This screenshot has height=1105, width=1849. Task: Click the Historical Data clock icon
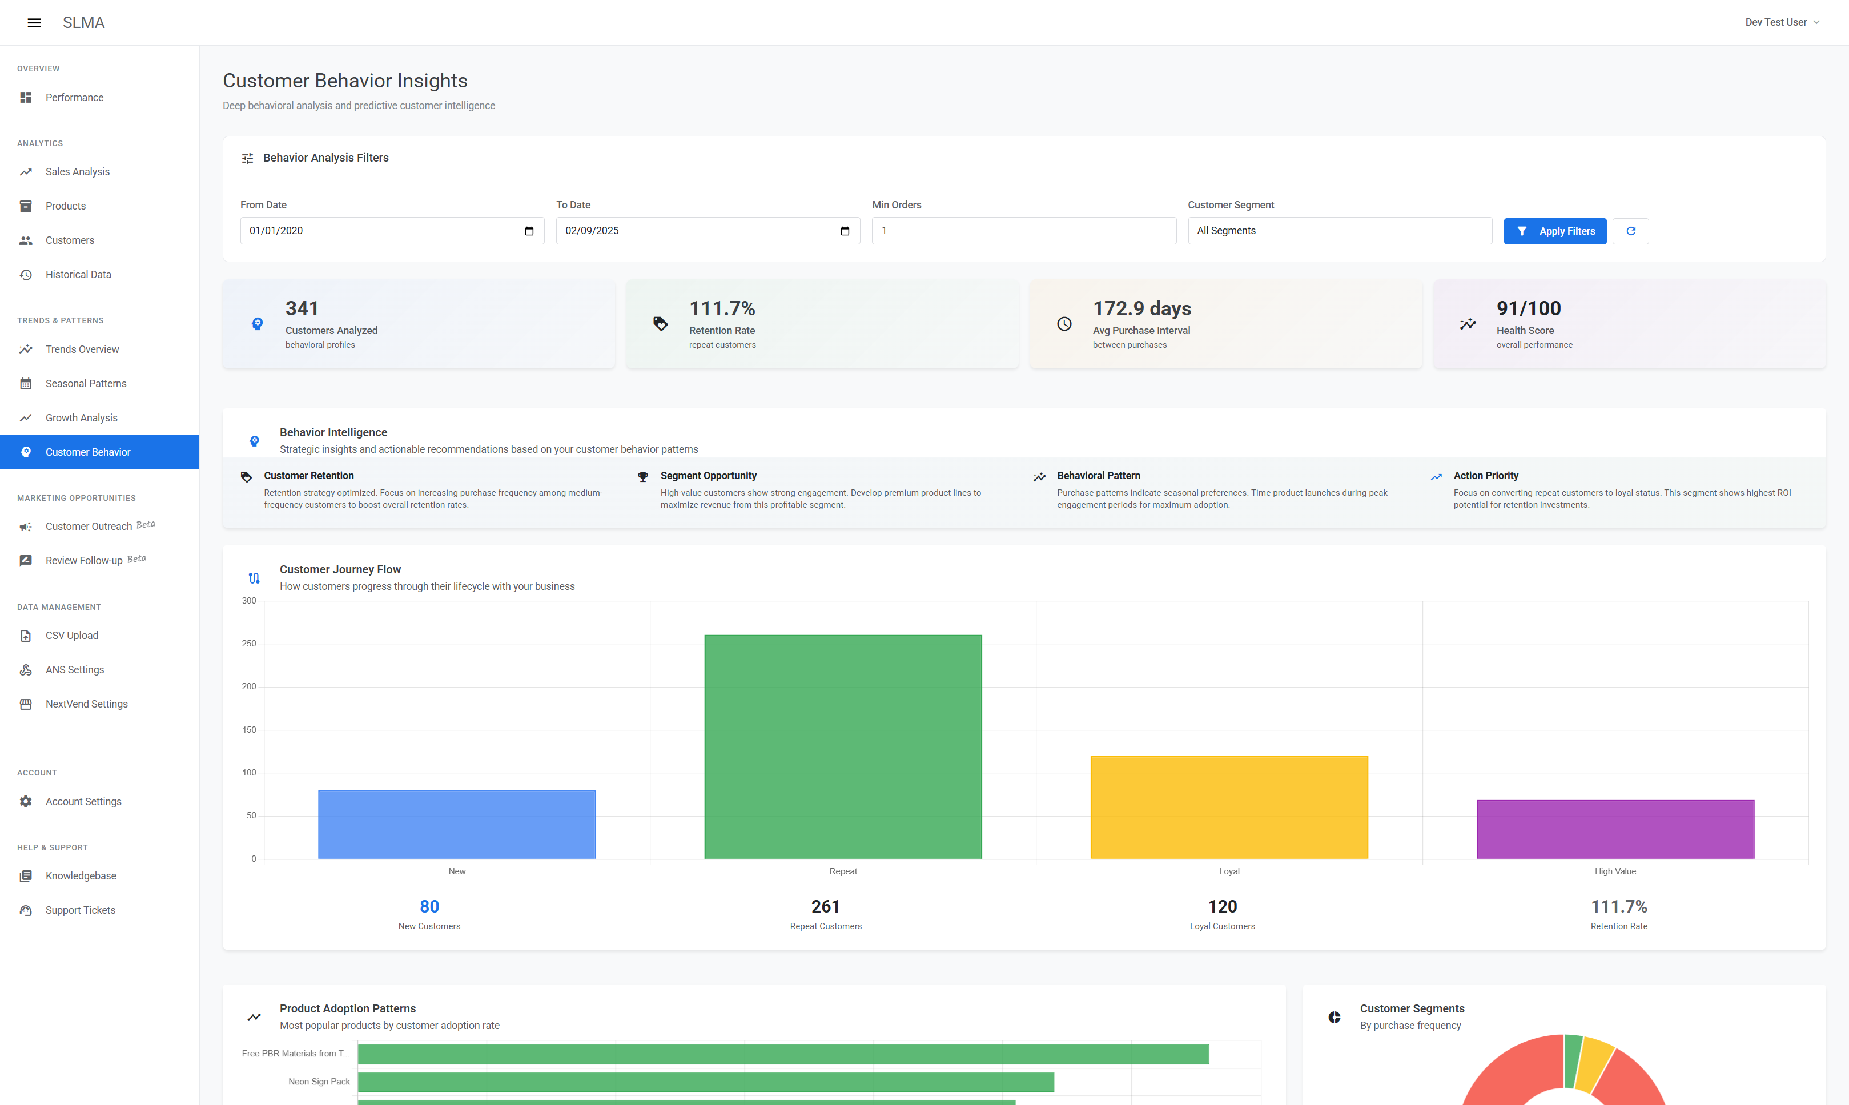pos(25,275)
